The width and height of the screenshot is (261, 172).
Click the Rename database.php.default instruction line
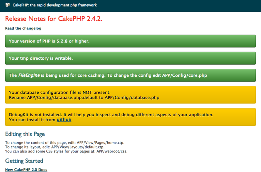coord(84,98)
